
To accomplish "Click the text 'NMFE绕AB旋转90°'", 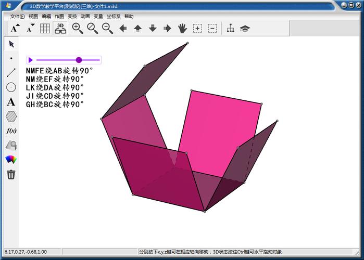I will (x=59, y=71).
